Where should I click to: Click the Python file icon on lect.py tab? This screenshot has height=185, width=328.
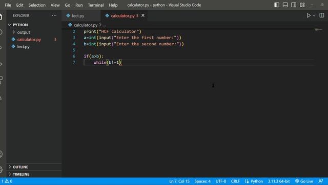point(68,15)
